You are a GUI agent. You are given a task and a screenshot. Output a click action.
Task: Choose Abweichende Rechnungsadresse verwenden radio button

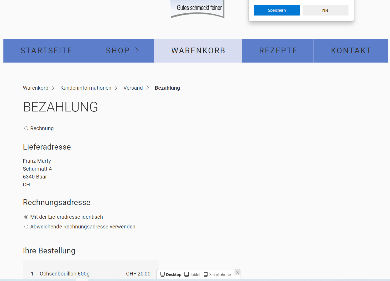coord(26,227)
